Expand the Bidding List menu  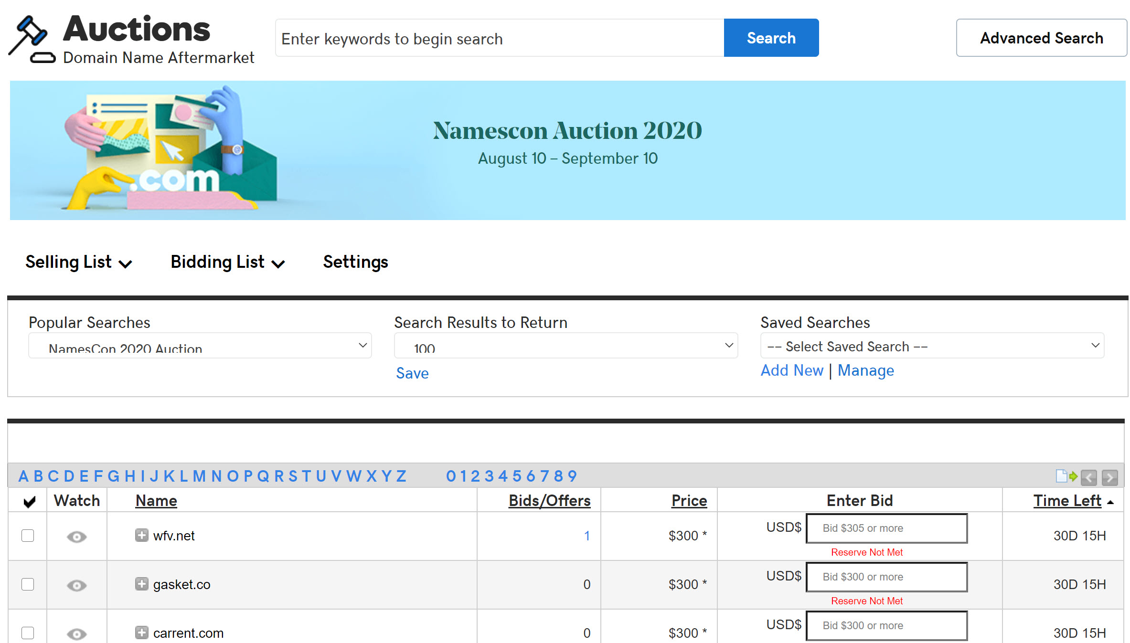[228, 262]
